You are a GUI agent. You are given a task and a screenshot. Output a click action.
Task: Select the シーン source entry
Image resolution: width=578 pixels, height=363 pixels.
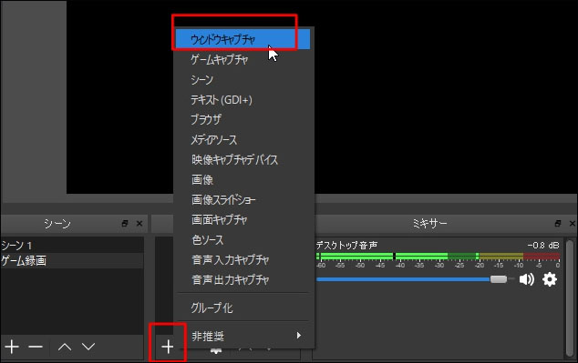coord(243,79)
